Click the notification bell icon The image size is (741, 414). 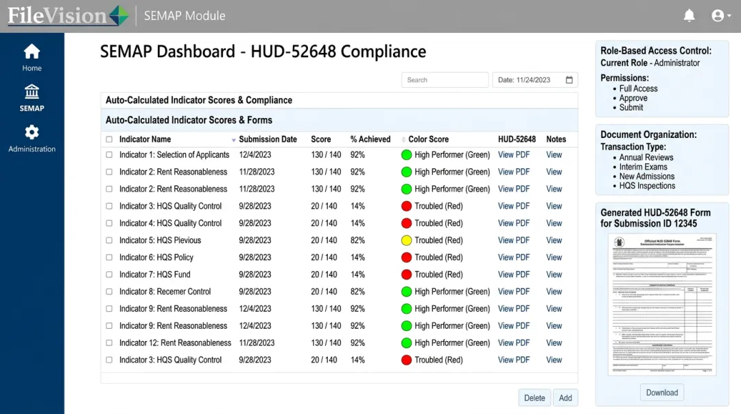[x=689, y=16]
